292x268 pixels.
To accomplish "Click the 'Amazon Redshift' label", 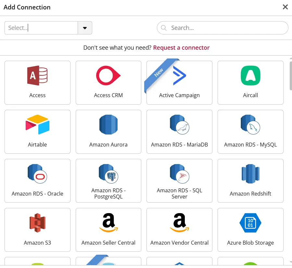I will point(250,194).
